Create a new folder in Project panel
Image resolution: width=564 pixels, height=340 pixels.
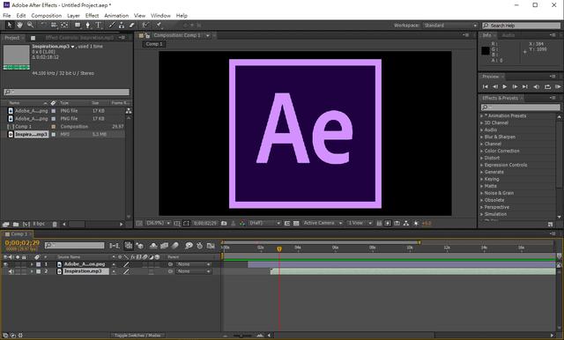[16, 225]
